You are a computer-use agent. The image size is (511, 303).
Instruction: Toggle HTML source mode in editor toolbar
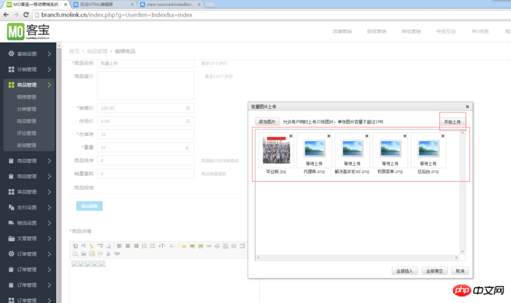(x=75, y=246)
